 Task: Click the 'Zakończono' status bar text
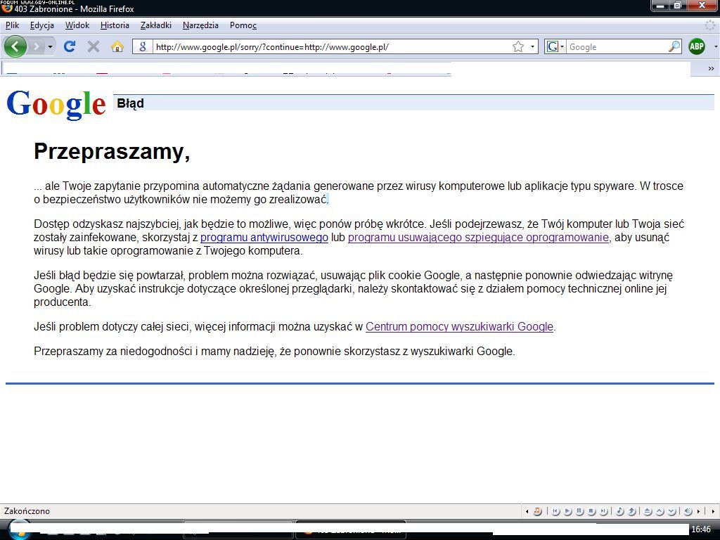pyautogui.click(x=27, y=511)
